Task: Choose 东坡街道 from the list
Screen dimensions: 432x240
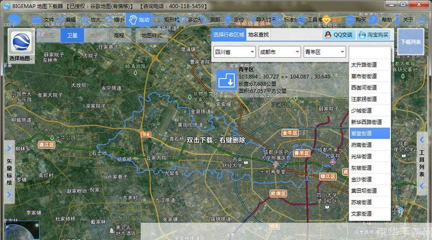Action: 369,168
